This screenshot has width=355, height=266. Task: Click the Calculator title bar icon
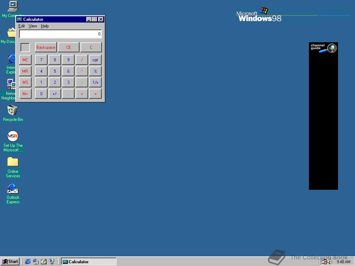[20, 19]
